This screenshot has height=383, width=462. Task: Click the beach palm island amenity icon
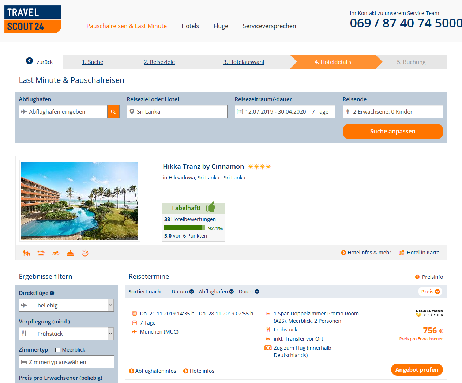click(41, 253)
